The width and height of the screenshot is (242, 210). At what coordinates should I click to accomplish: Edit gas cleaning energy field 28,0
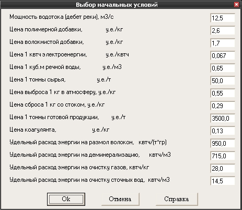click(x=223, y=168)
